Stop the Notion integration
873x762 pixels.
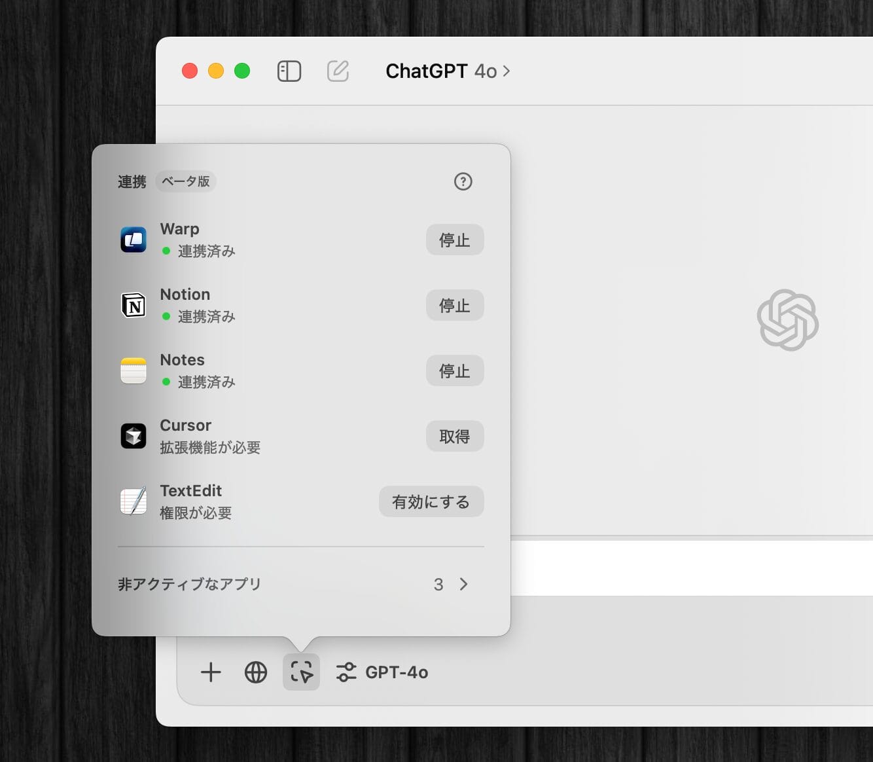pyautogui.click(x=454, y=305)
